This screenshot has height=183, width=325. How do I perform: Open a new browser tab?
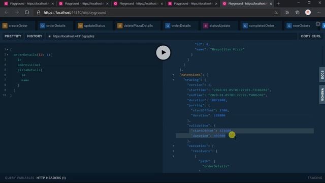278,4
